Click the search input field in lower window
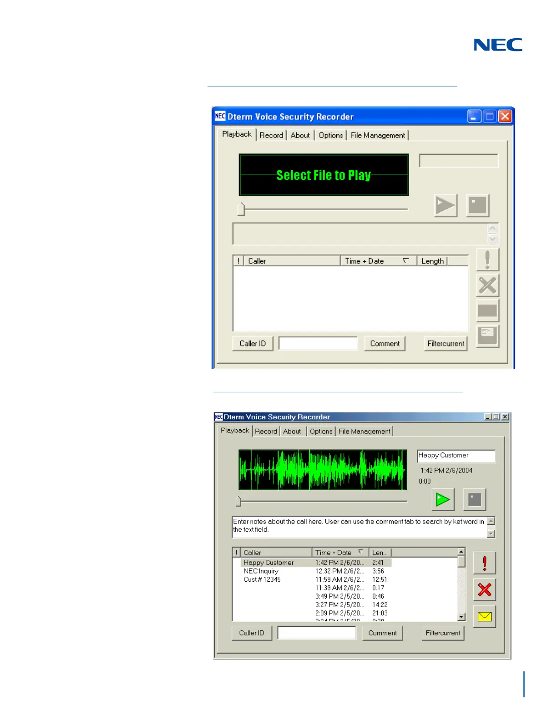 click(317, 633)
